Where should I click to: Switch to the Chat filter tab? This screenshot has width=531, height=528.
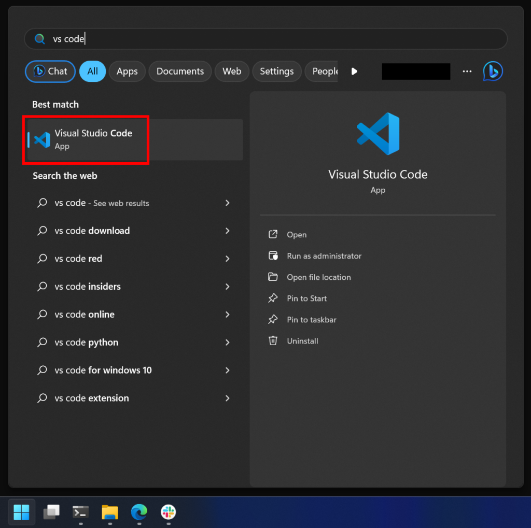coord(50,72)
